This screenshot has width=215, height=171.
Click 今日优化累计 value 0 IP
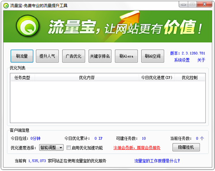tap(99, 138)
